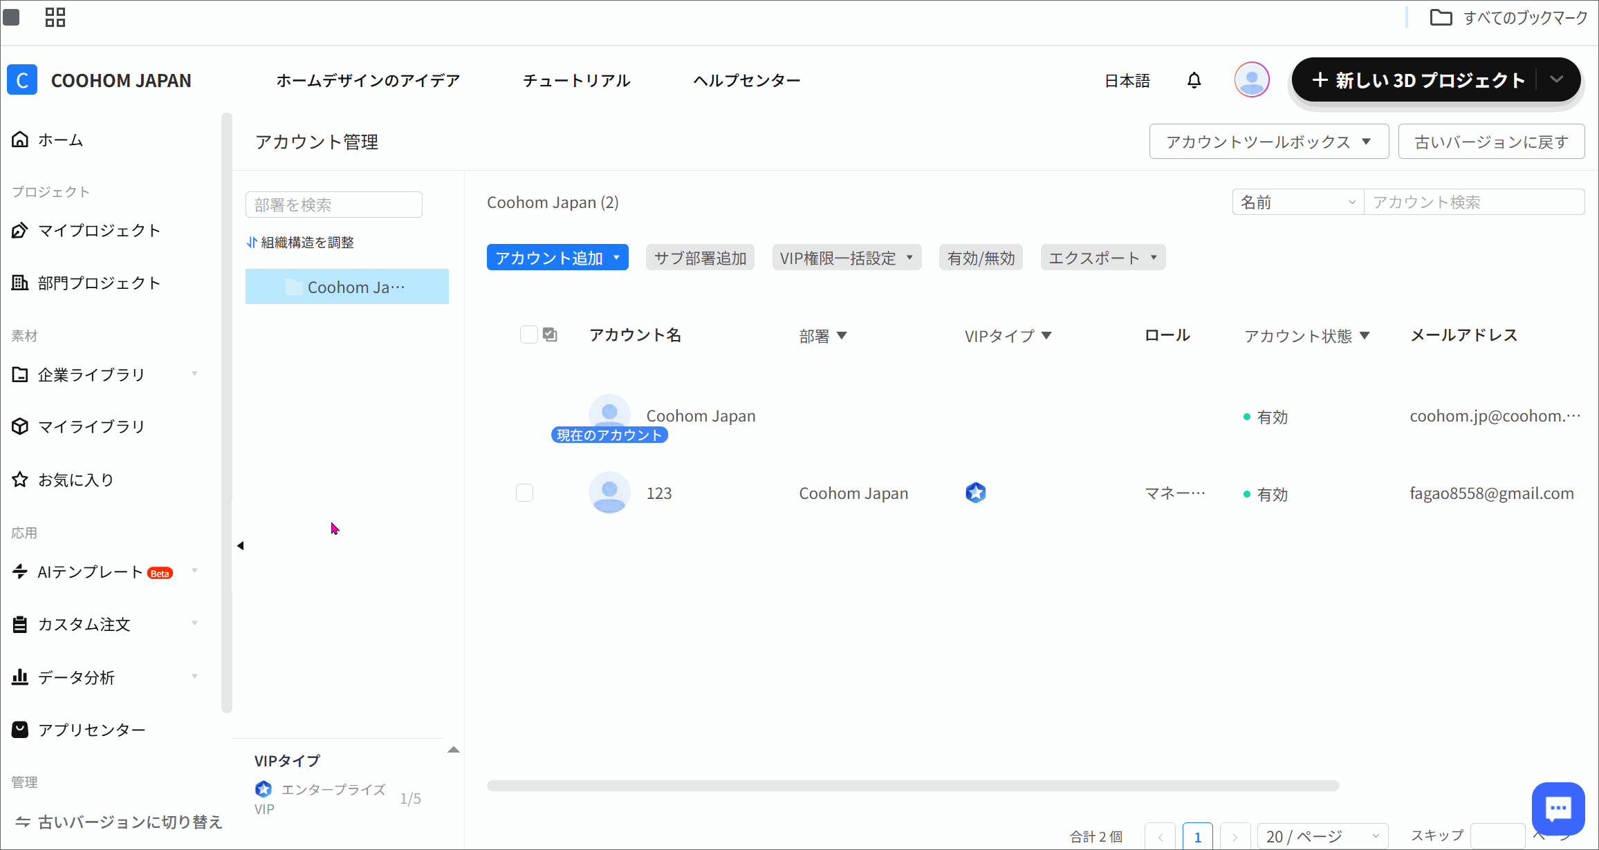Click the ホーム house icon in sidebar

20,140
